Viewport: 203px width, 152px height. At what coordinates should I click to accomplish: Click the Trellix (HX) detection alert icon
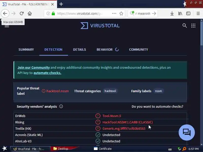(x=98, y=128)
